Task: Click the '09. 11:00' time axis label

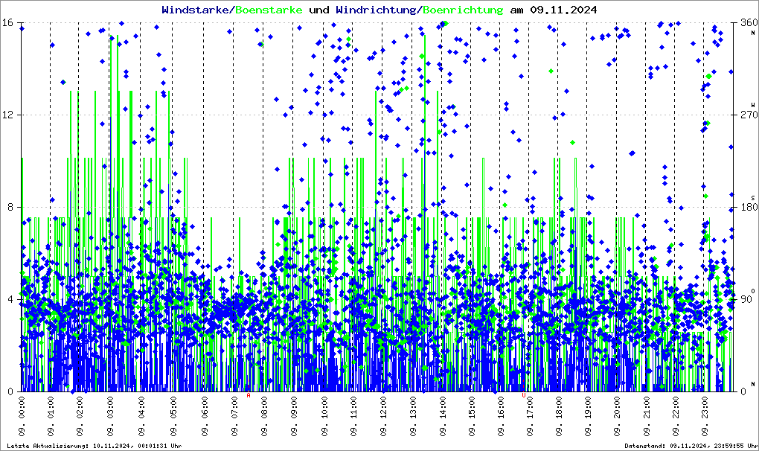Action: [x=353, y=417]
